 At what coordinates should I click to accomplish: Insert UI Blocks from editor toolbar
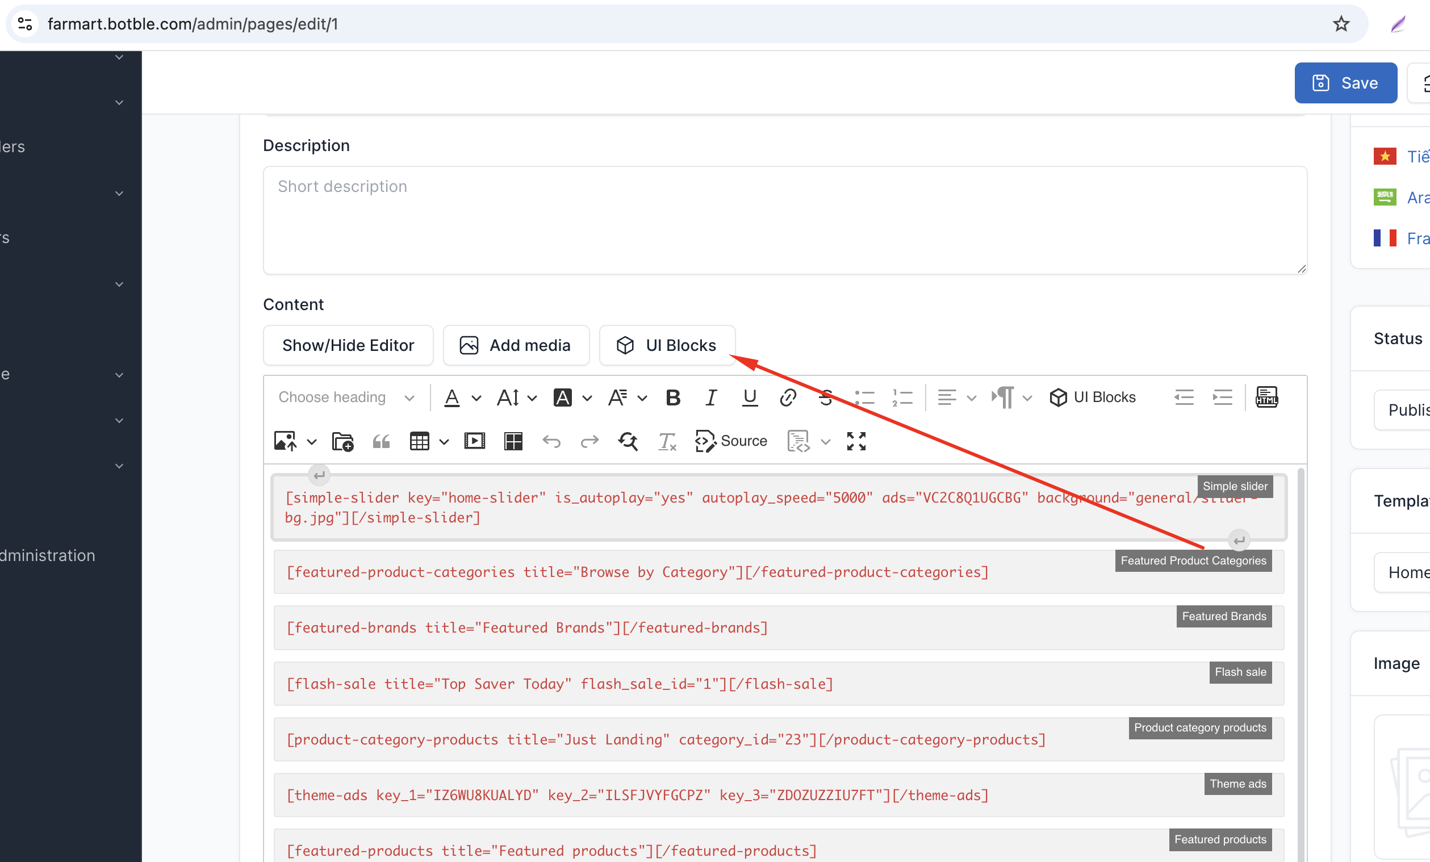tap(1093, 397)
